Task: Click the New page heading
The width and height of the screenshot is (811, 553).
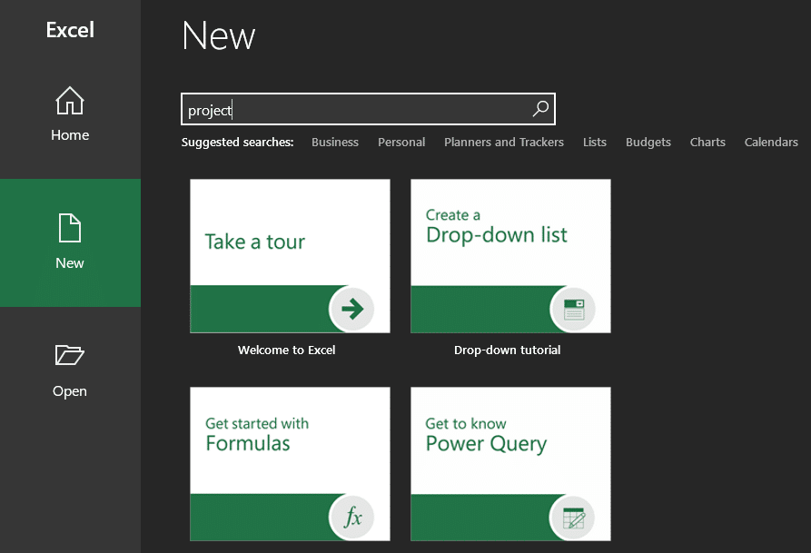Action: pos(219,36)
